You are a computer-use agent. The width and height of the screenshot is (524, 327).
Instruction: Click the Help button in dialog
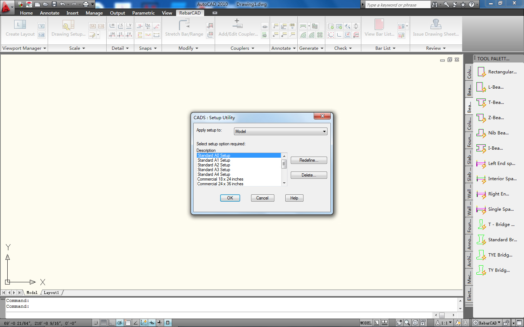[x=294, y=198]
